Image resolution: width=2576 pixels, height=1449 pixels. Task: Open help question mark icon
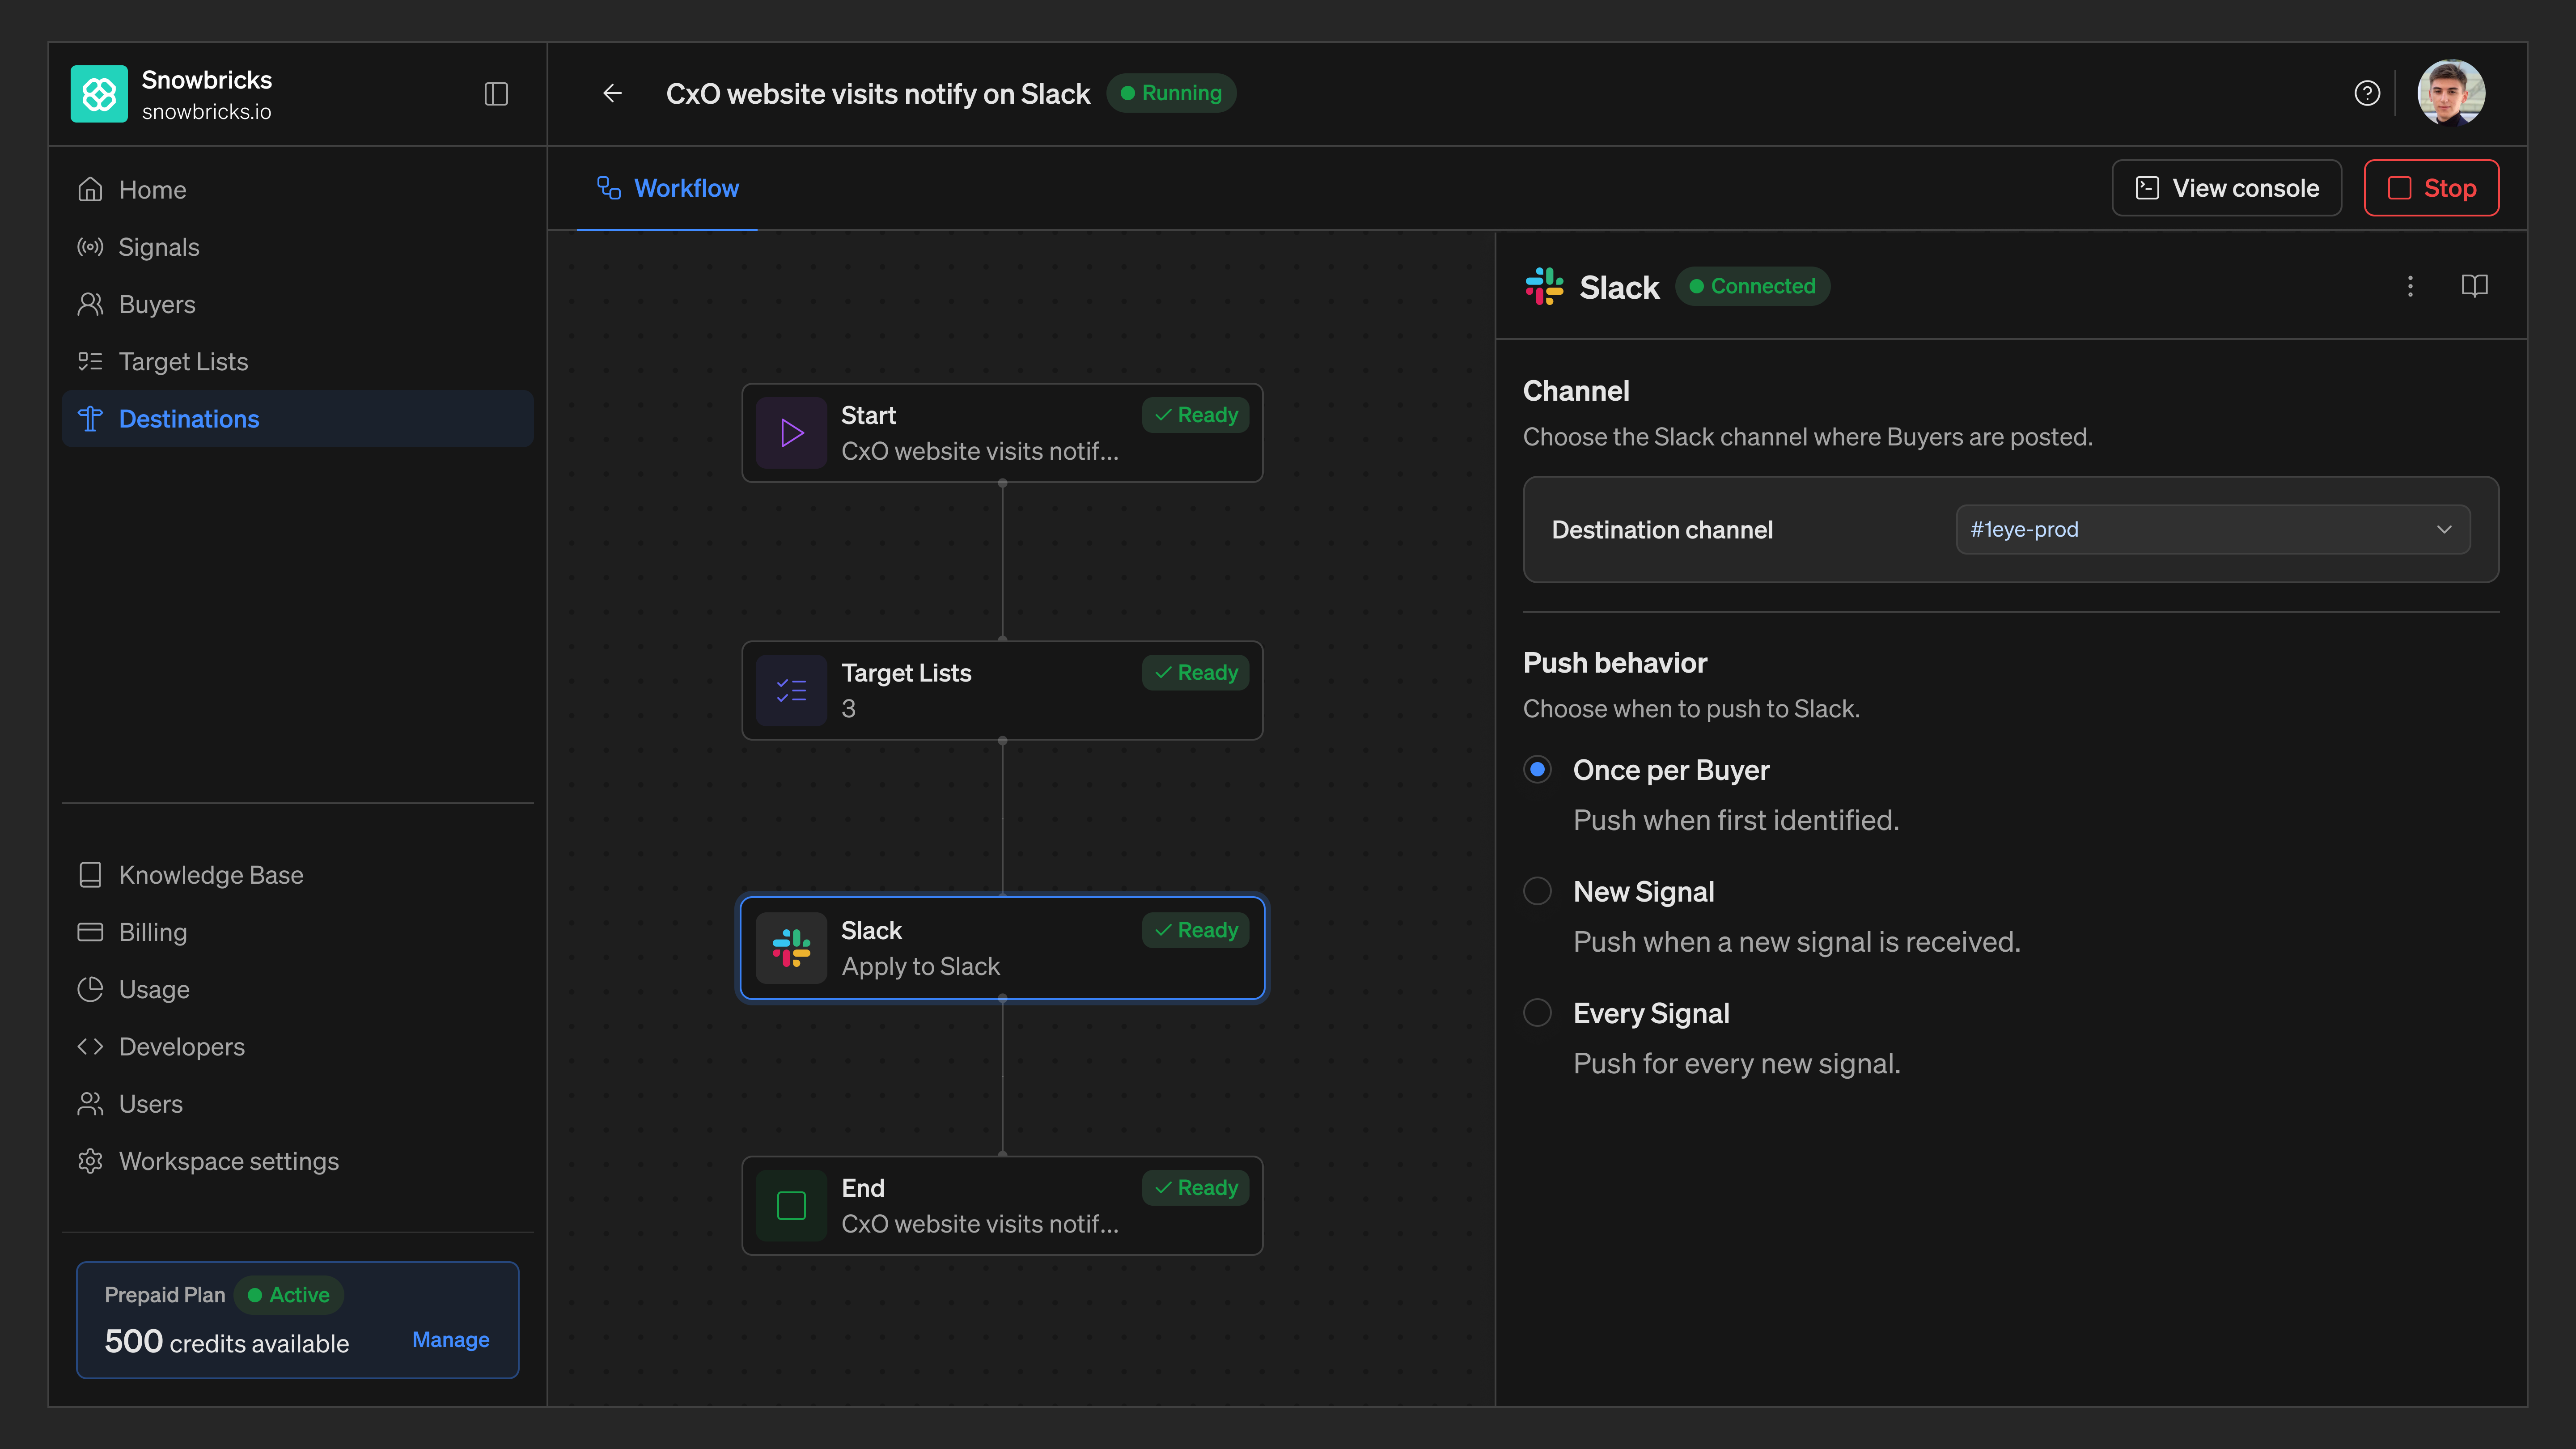2367,93
